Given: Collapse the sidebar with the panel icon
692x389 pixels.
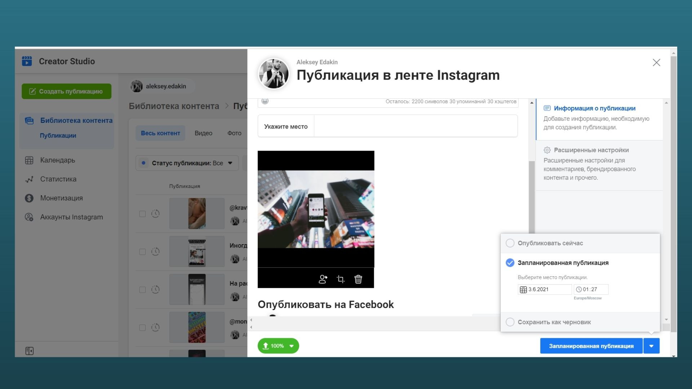Looking at the screenshot, I should tap(30, 351).
